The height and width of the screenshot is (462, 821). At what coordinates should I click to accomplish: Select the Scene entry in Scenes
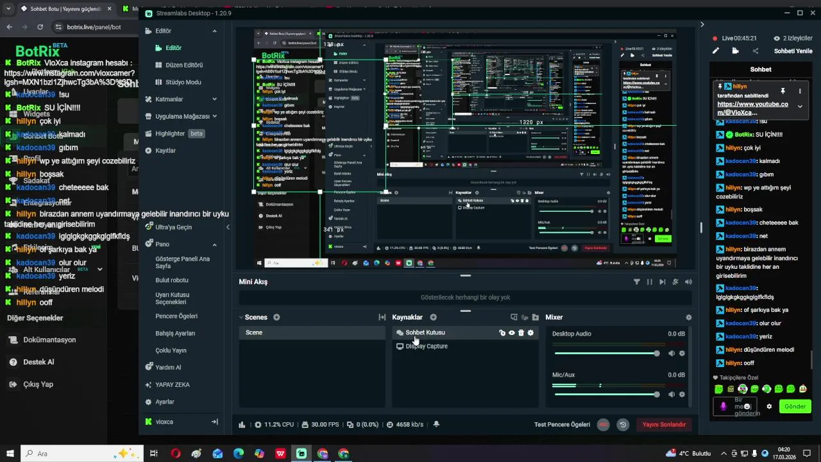pyautogui.click(x=312, y=332)
